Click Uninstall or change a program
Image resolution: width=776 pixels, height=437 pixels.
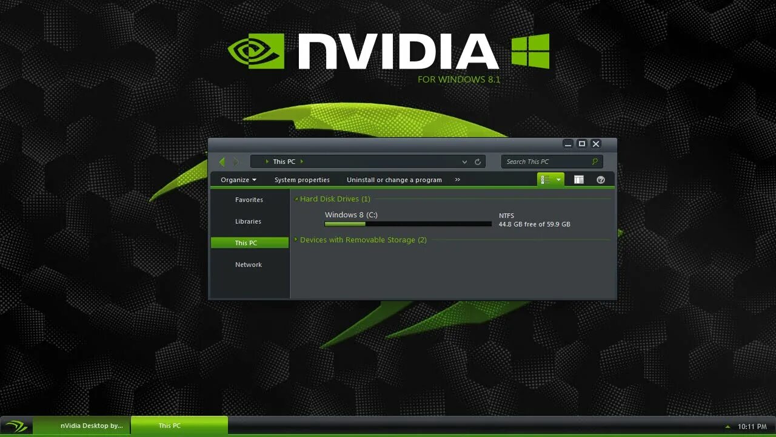tap(394, 180)
